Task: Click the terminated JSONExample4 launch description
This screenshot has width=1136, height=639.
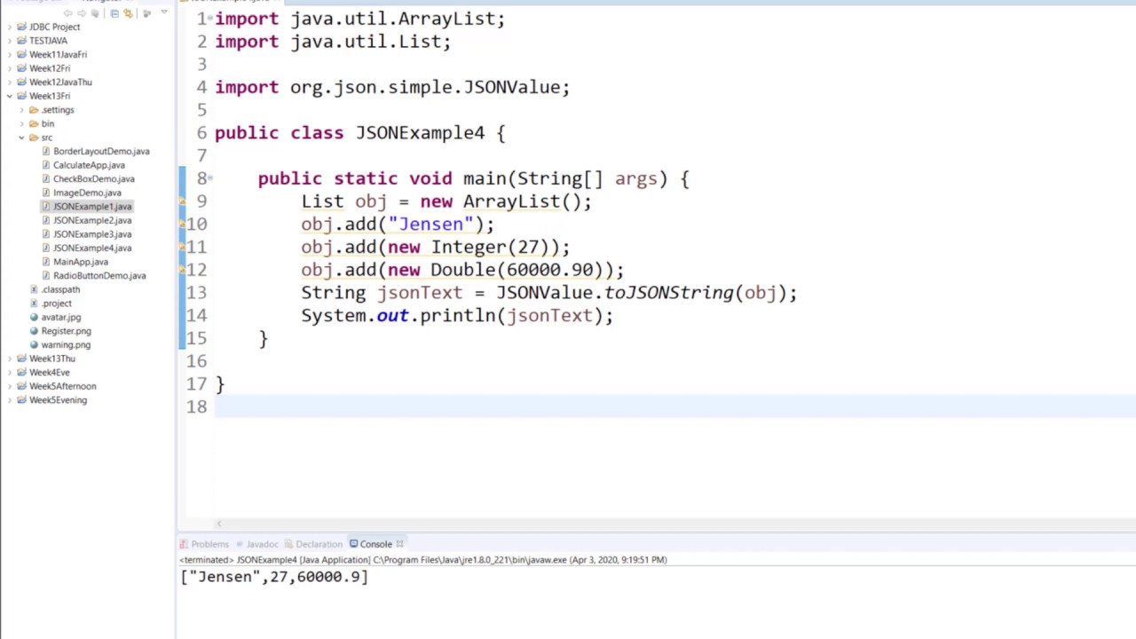Action: pos(422,560)
